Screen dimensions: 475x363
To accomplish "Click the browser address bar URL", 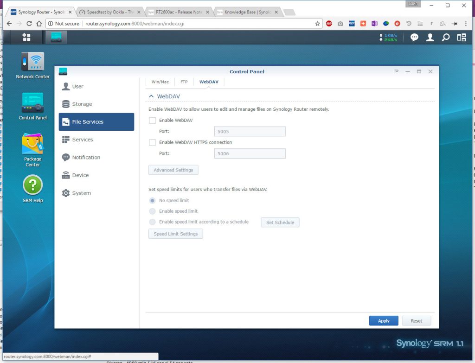I will (x=135, y=24).
